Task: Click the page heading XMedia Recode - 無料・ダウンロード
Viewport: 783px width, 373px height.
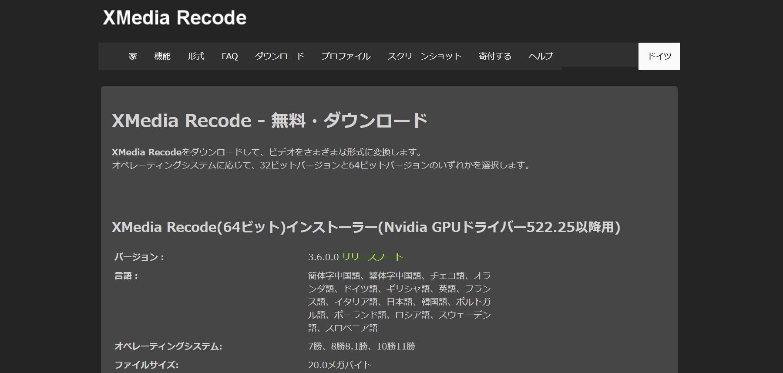Action: click(x=270, y=121)
